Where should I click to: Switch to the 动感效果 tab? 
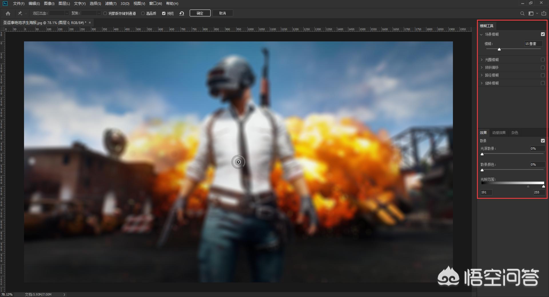pyautogui.click(x=499, y=133)
